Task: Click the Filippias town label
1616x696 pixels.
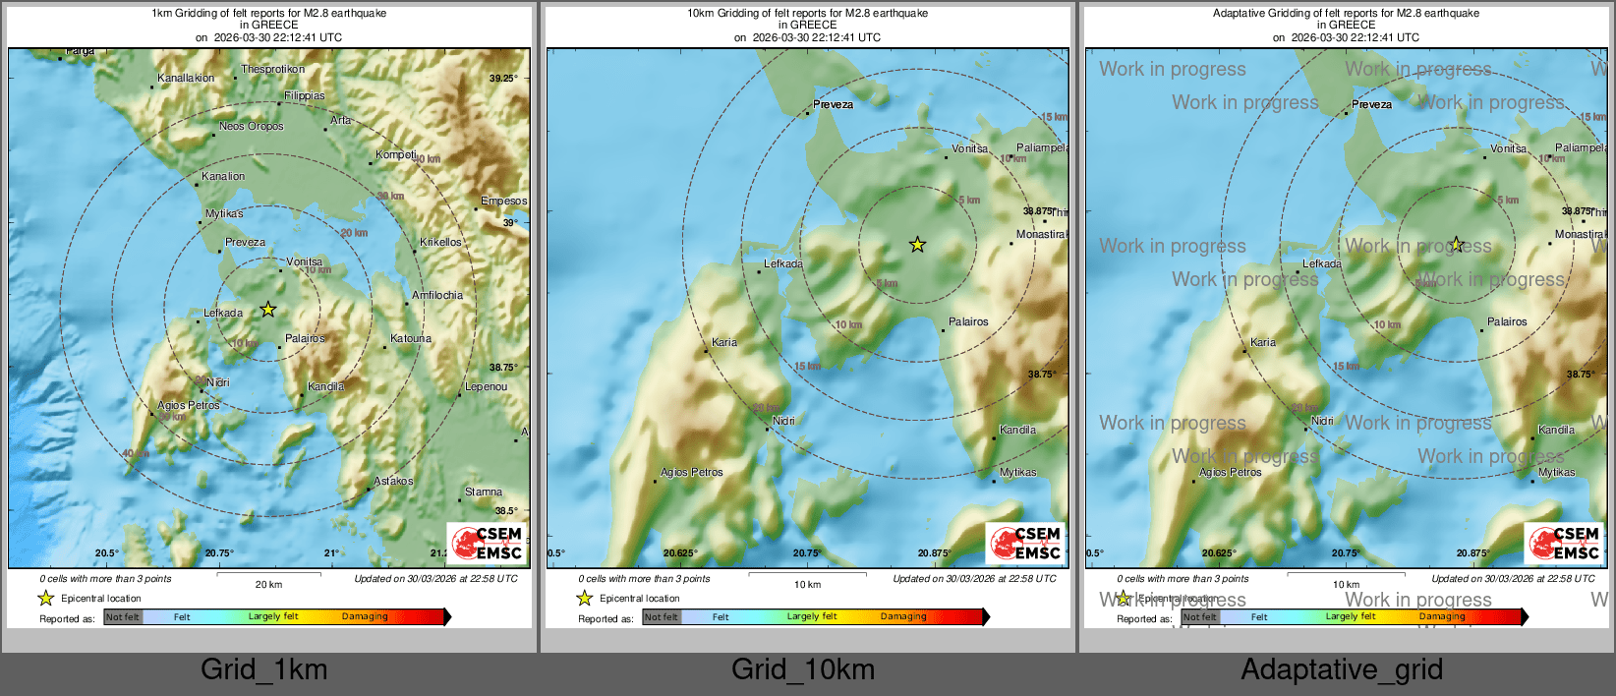Action: [x=305, y=95]
